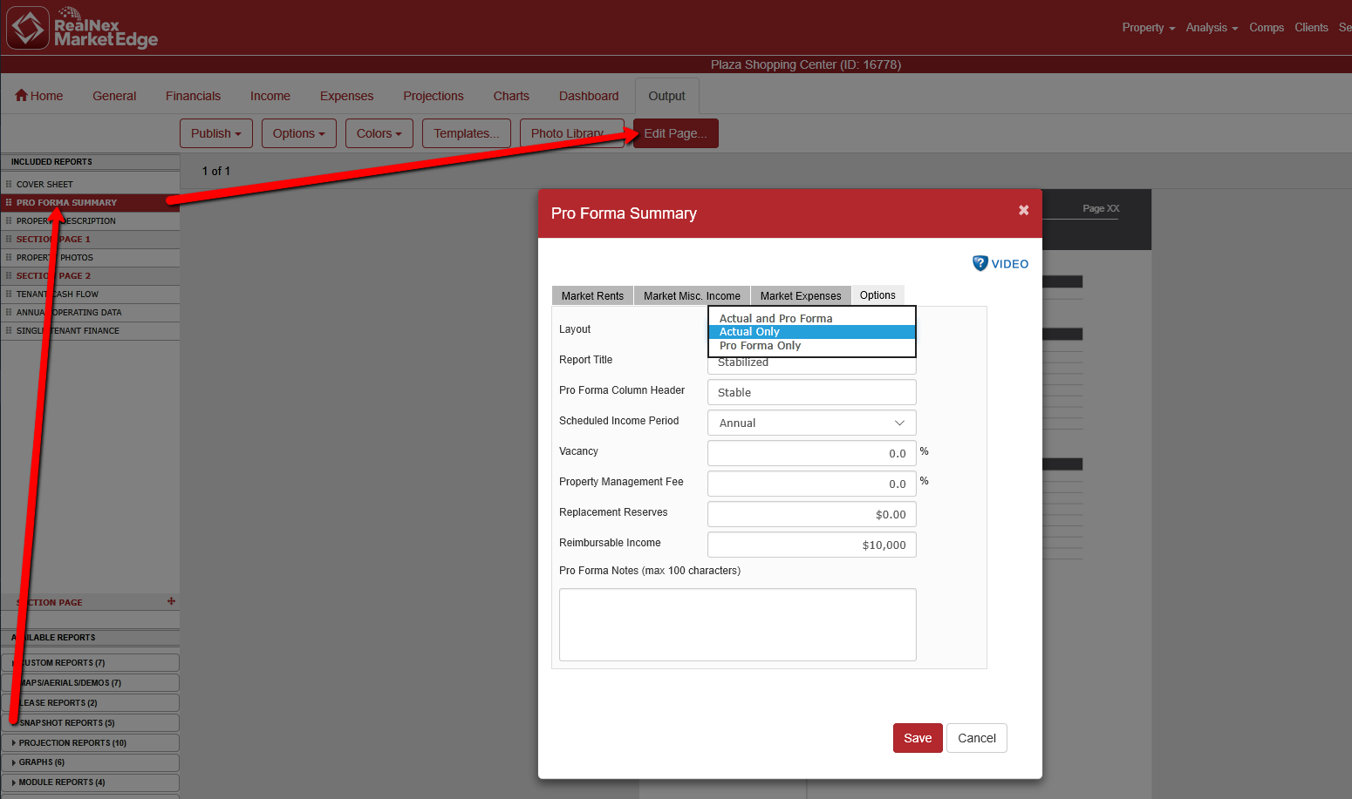Click drag handle of Single Tenant Finance
1352x799 pixels.
[x=9, y=330]
